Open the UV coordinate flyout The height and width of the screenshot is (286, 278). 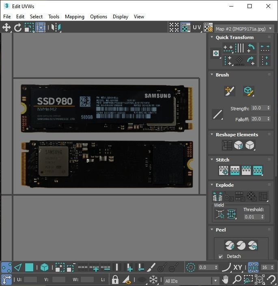tap(197, 27)
